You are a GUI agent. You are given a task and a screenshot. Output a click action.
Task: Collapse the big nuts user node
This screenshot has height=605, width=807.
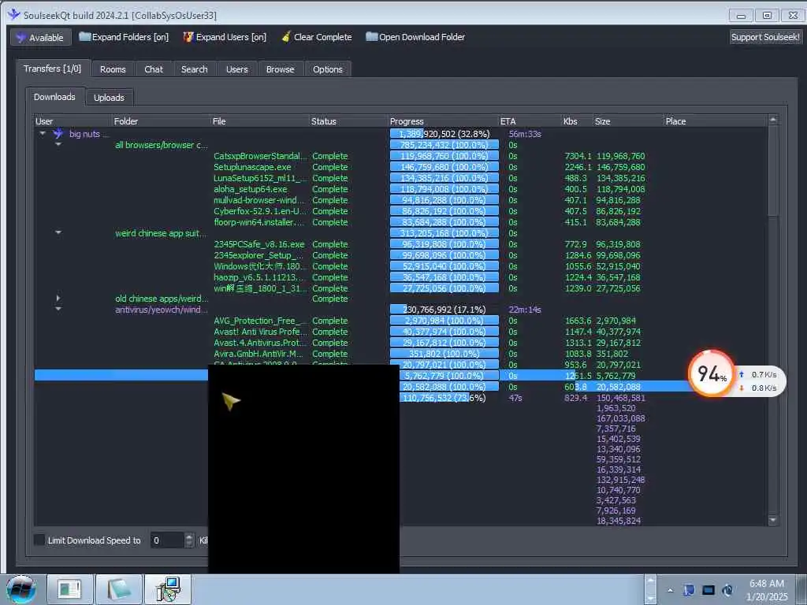pos(43,134)
